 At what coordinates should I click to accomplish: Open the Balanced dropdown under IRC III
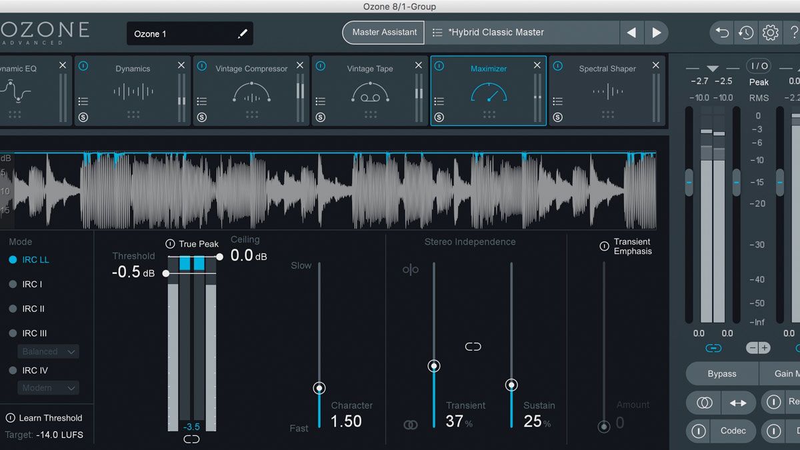tap(47, 351)
